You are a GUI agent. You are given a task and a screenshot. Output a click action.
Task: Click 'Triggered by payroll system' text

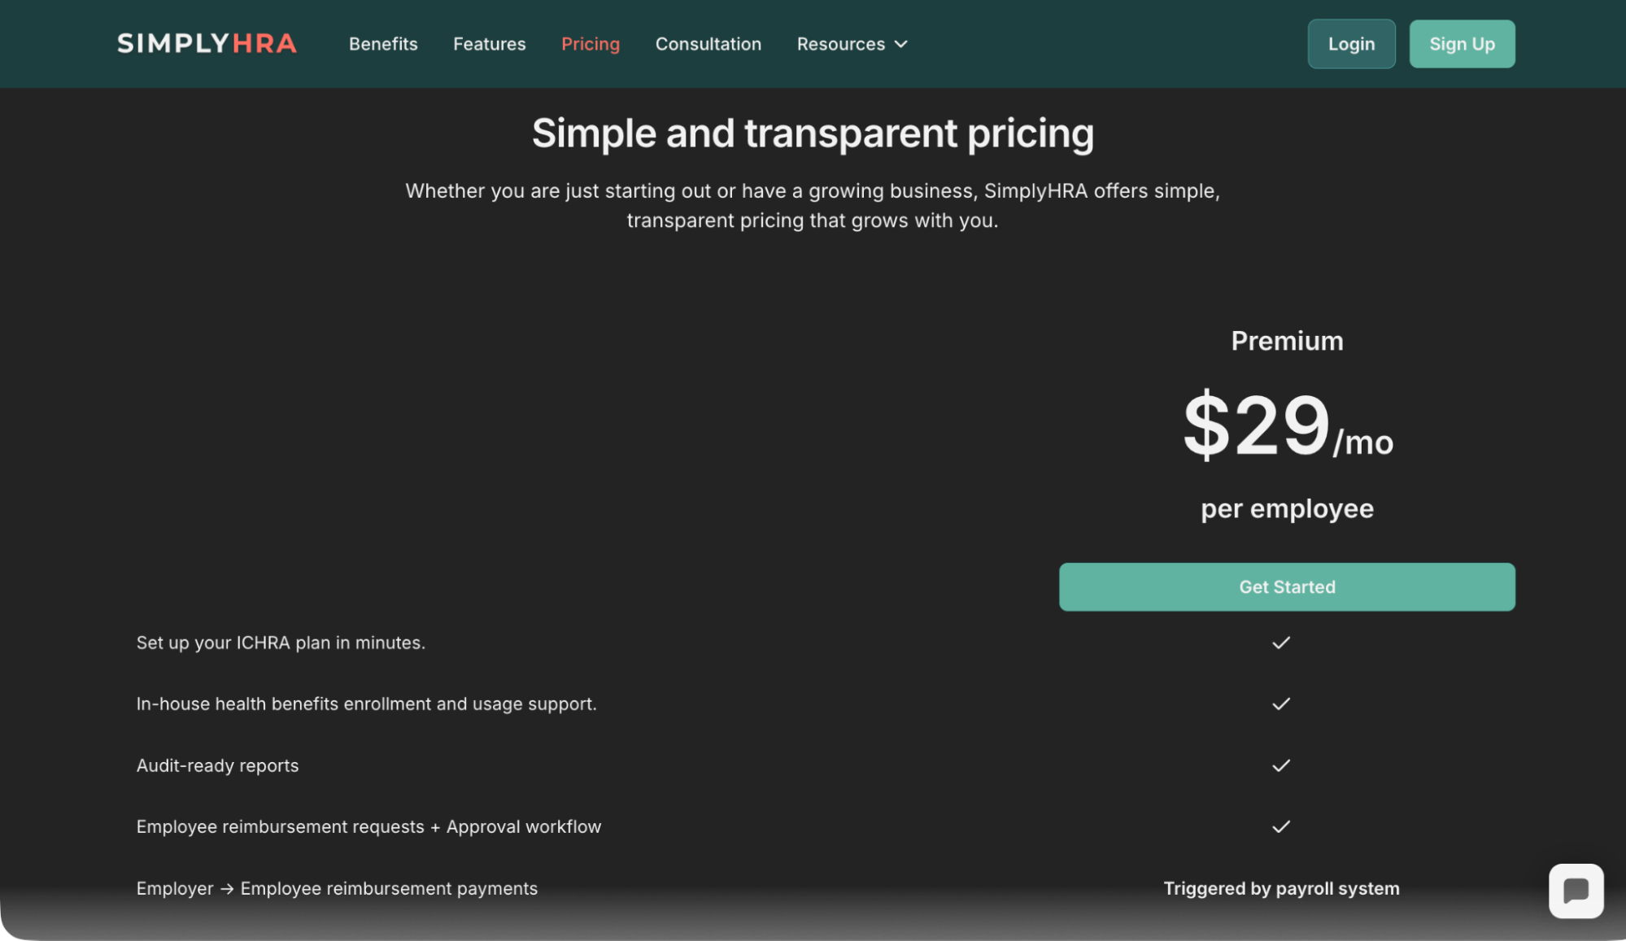pyautogui.click(x=1280, y=889)
